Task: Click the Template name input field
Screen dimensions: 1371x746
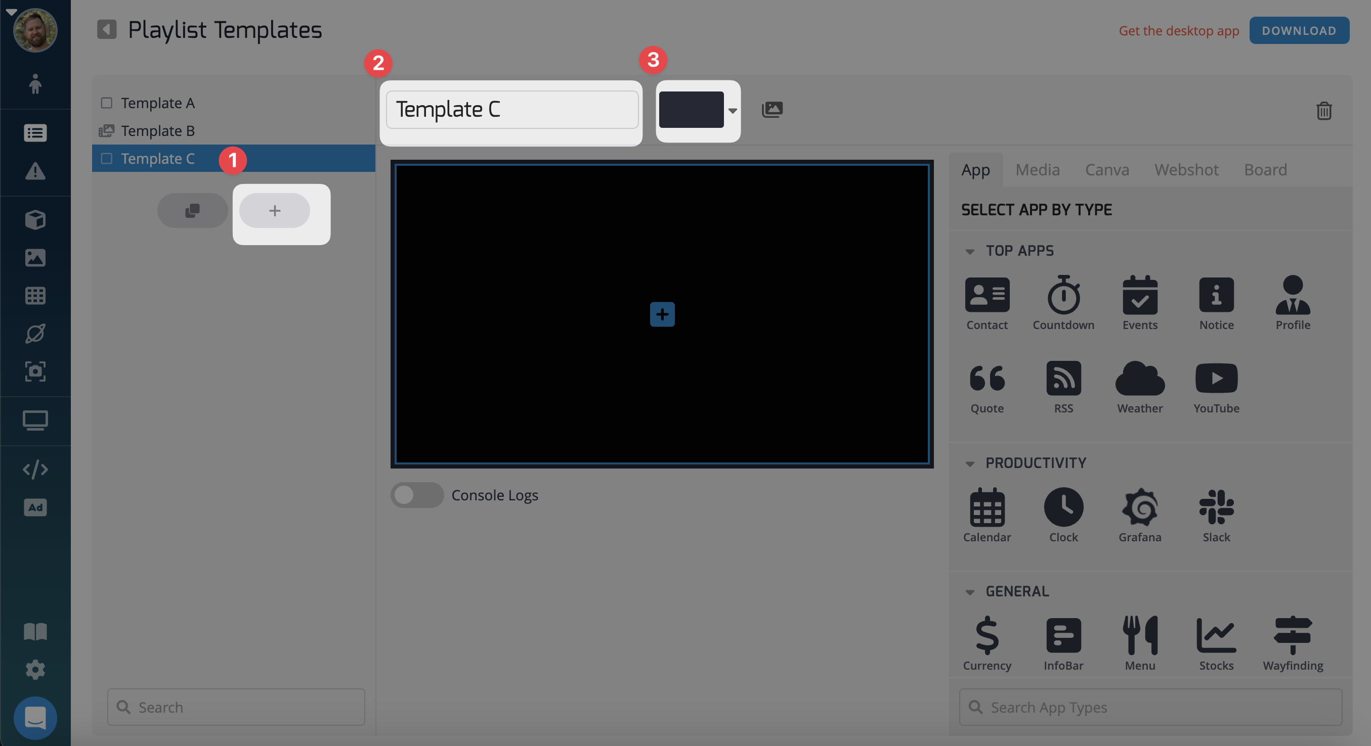Action: tap(511, 108)
